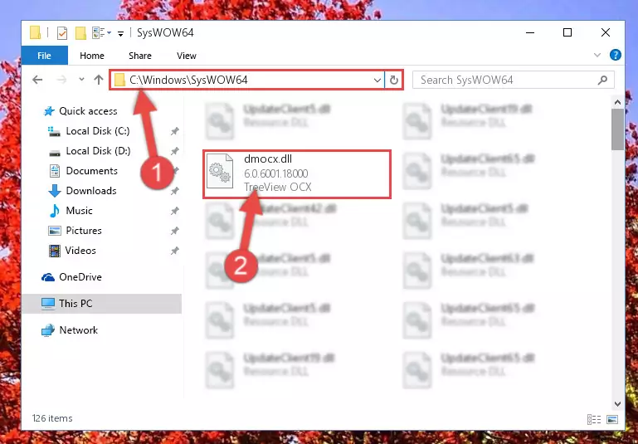Open the blue Help icon
The image size is (638, 444).
tap(616, 55)
